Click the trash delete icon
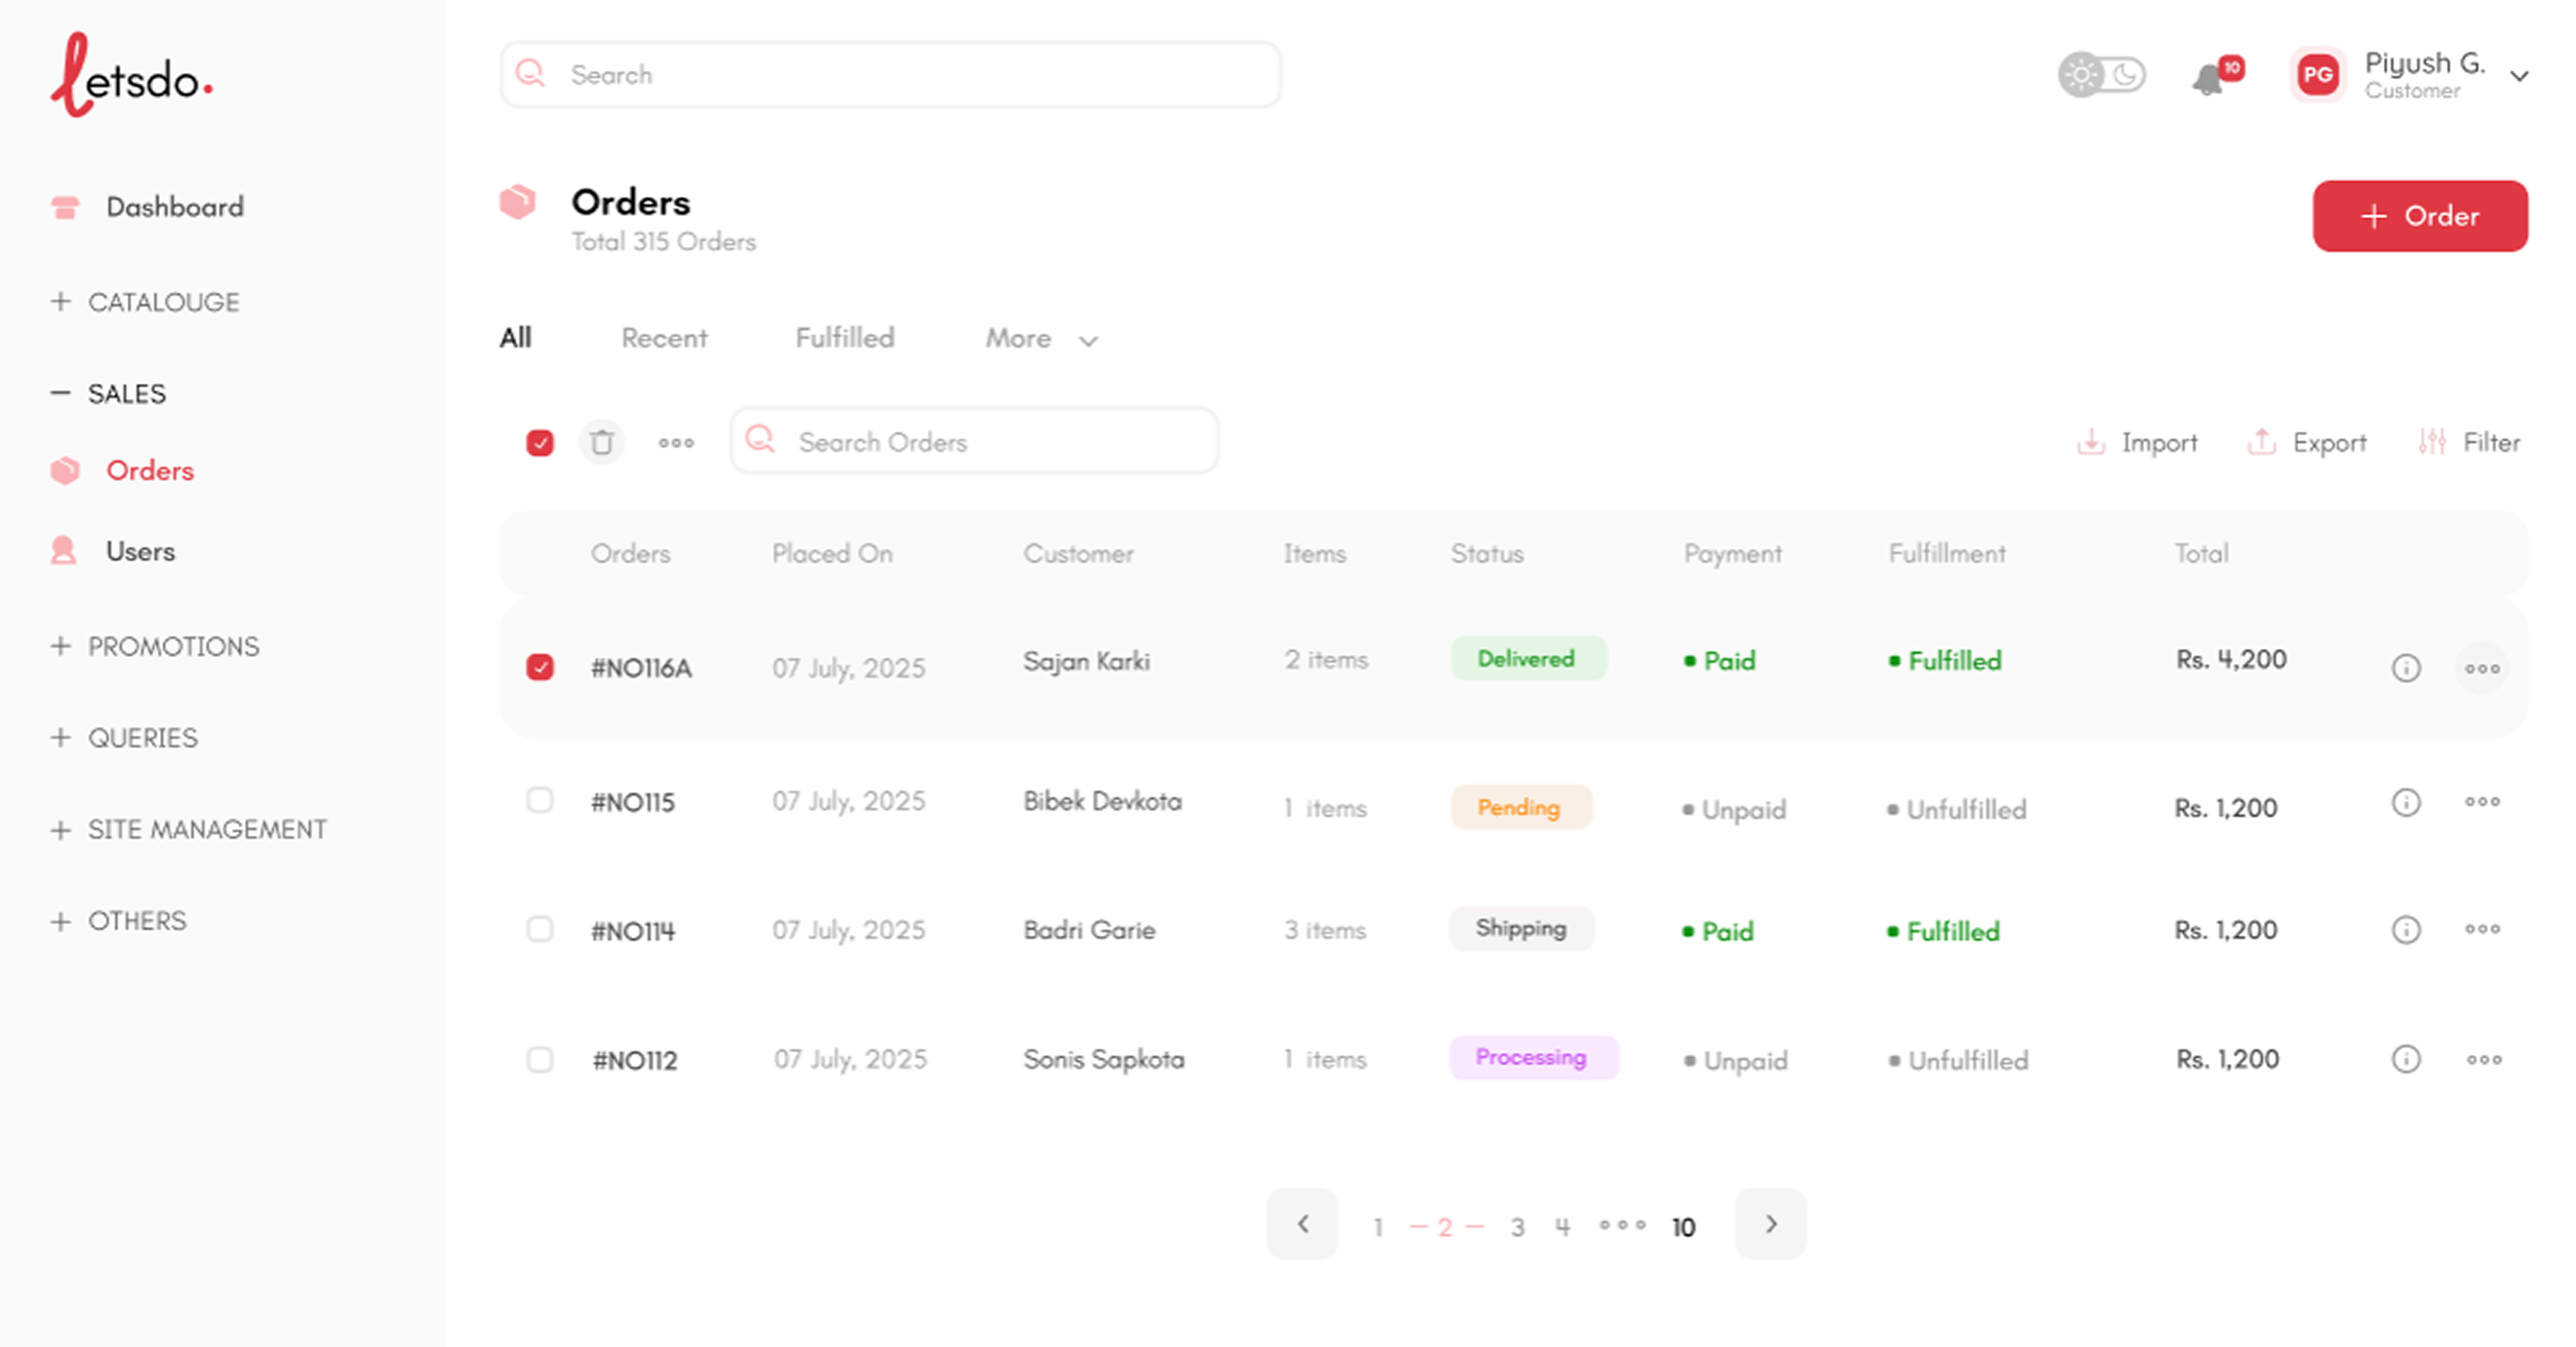The height and width of the screenshot is (1347, 2576). [x=601, y=442]
